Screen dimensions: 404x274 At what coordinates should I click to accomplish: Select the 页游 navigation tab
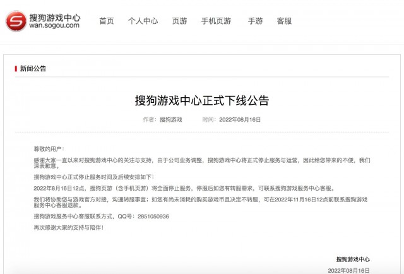tap(179, 21)
